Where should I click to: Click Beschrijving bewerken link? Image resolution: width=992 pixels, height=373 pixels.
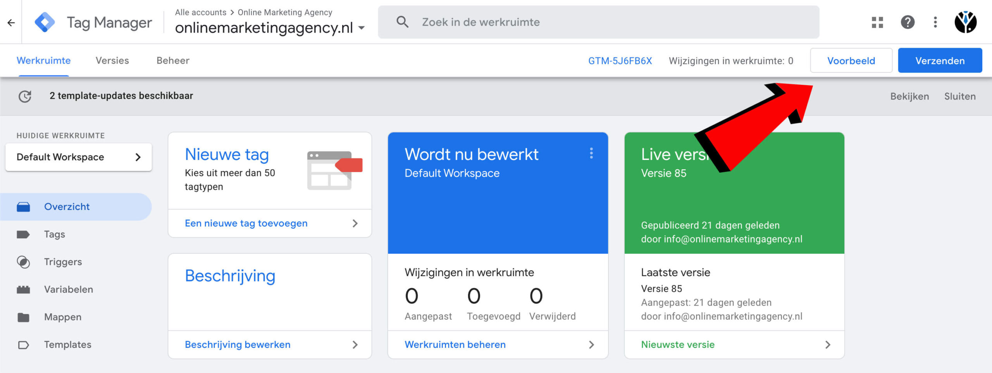click(238, 345)
